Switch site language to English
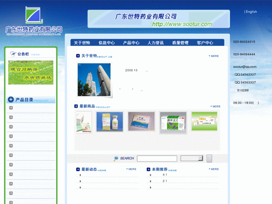This screenshot has height=204, width=272. [251, 12]
